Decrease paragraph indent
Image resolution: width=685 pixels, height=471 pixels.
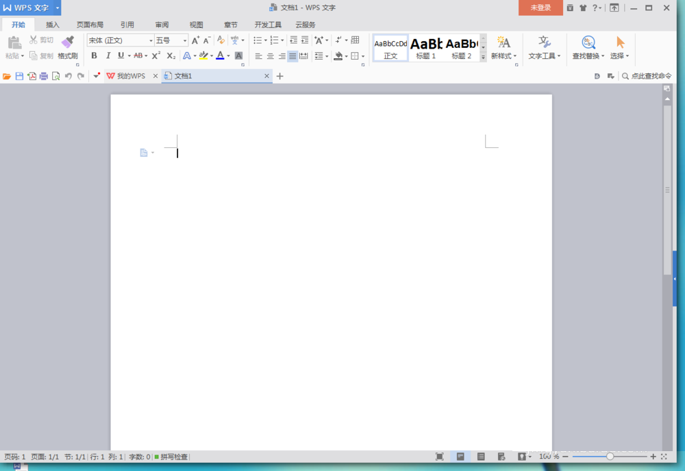294,40
